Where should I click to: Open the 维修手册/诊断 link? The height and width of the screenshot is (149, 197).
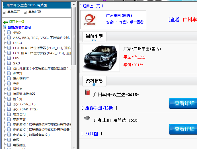click(x=99, y=108)
